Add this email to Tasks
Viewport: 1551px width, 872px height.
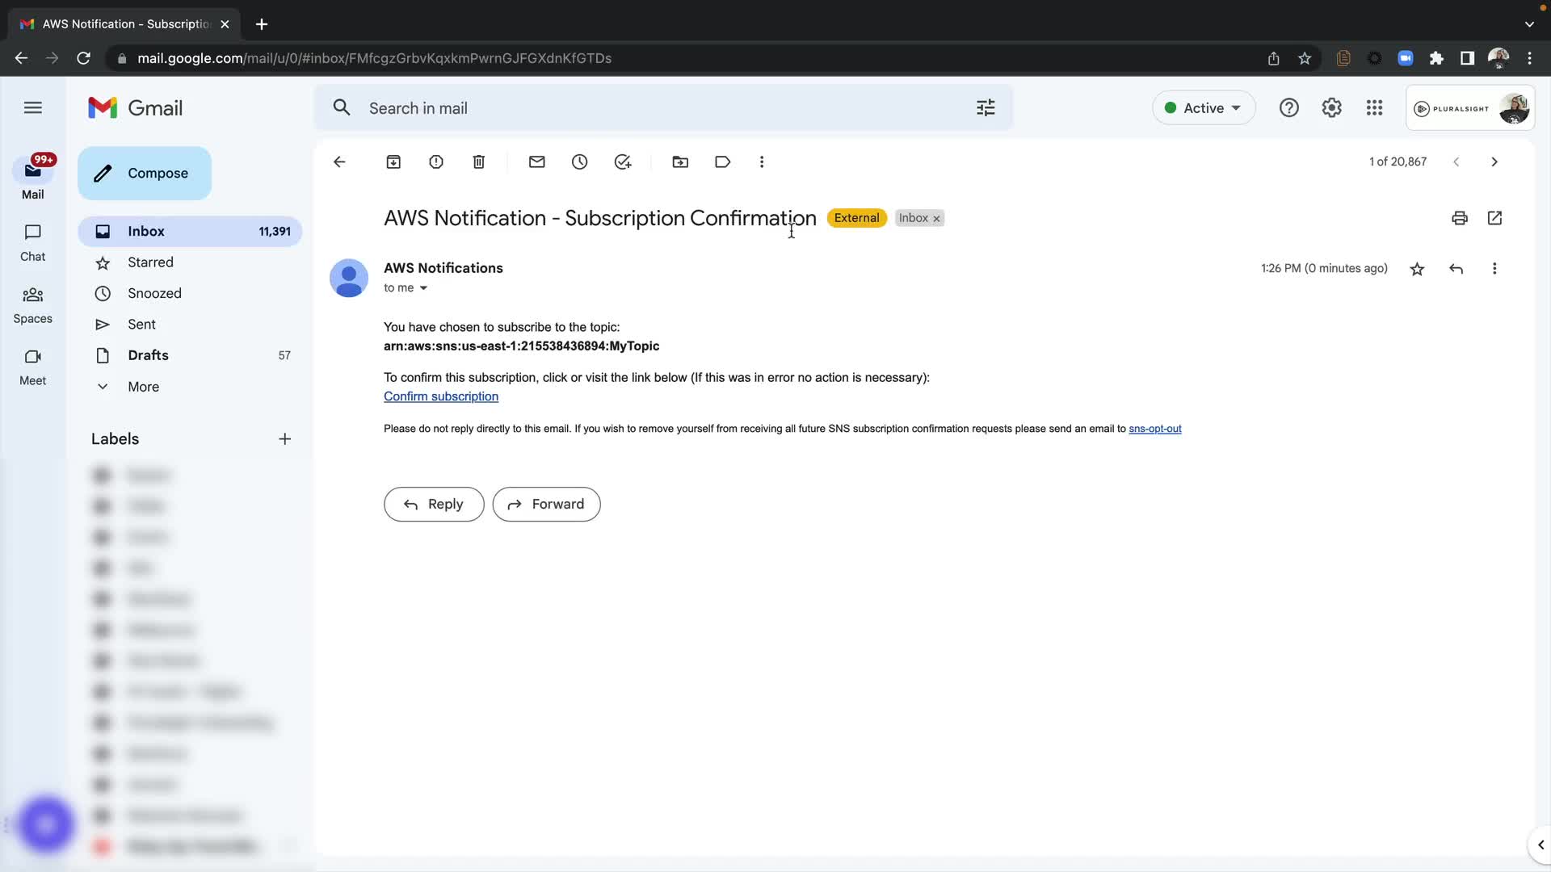click(x=623, y=161)
